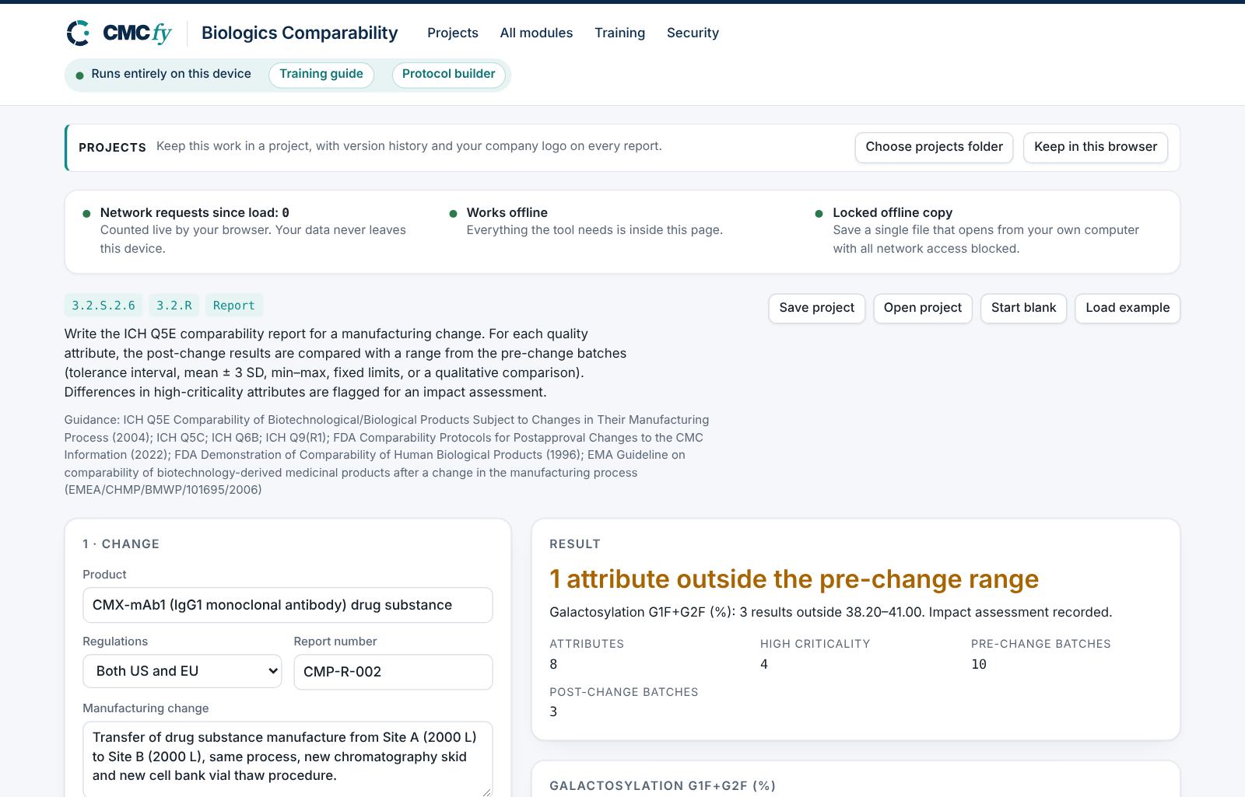The width and height of the screenshot is (1245, 797).
Task: Open the Regulations dropdown
Action: 182,671
